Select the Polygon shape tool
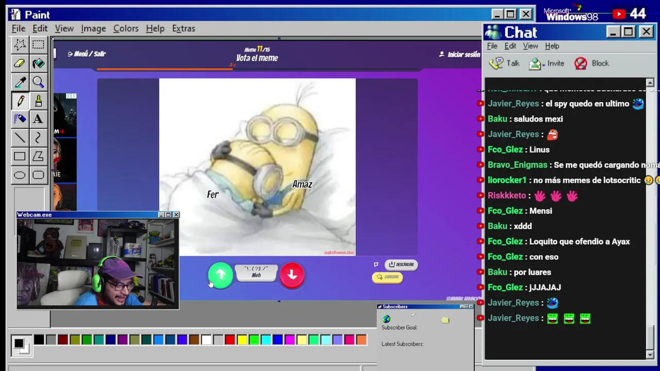 pos(38,156)
